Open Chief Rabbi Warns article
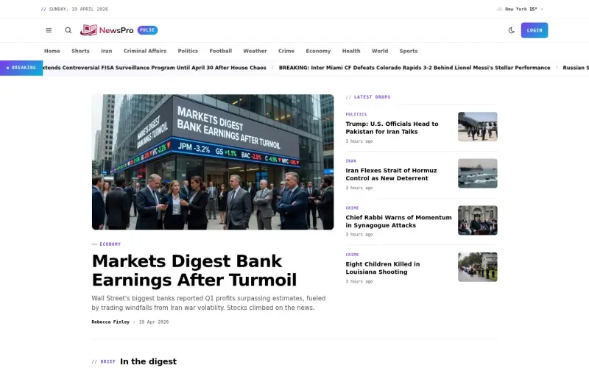This screenshot has width=589, height=368. point(398,222)
